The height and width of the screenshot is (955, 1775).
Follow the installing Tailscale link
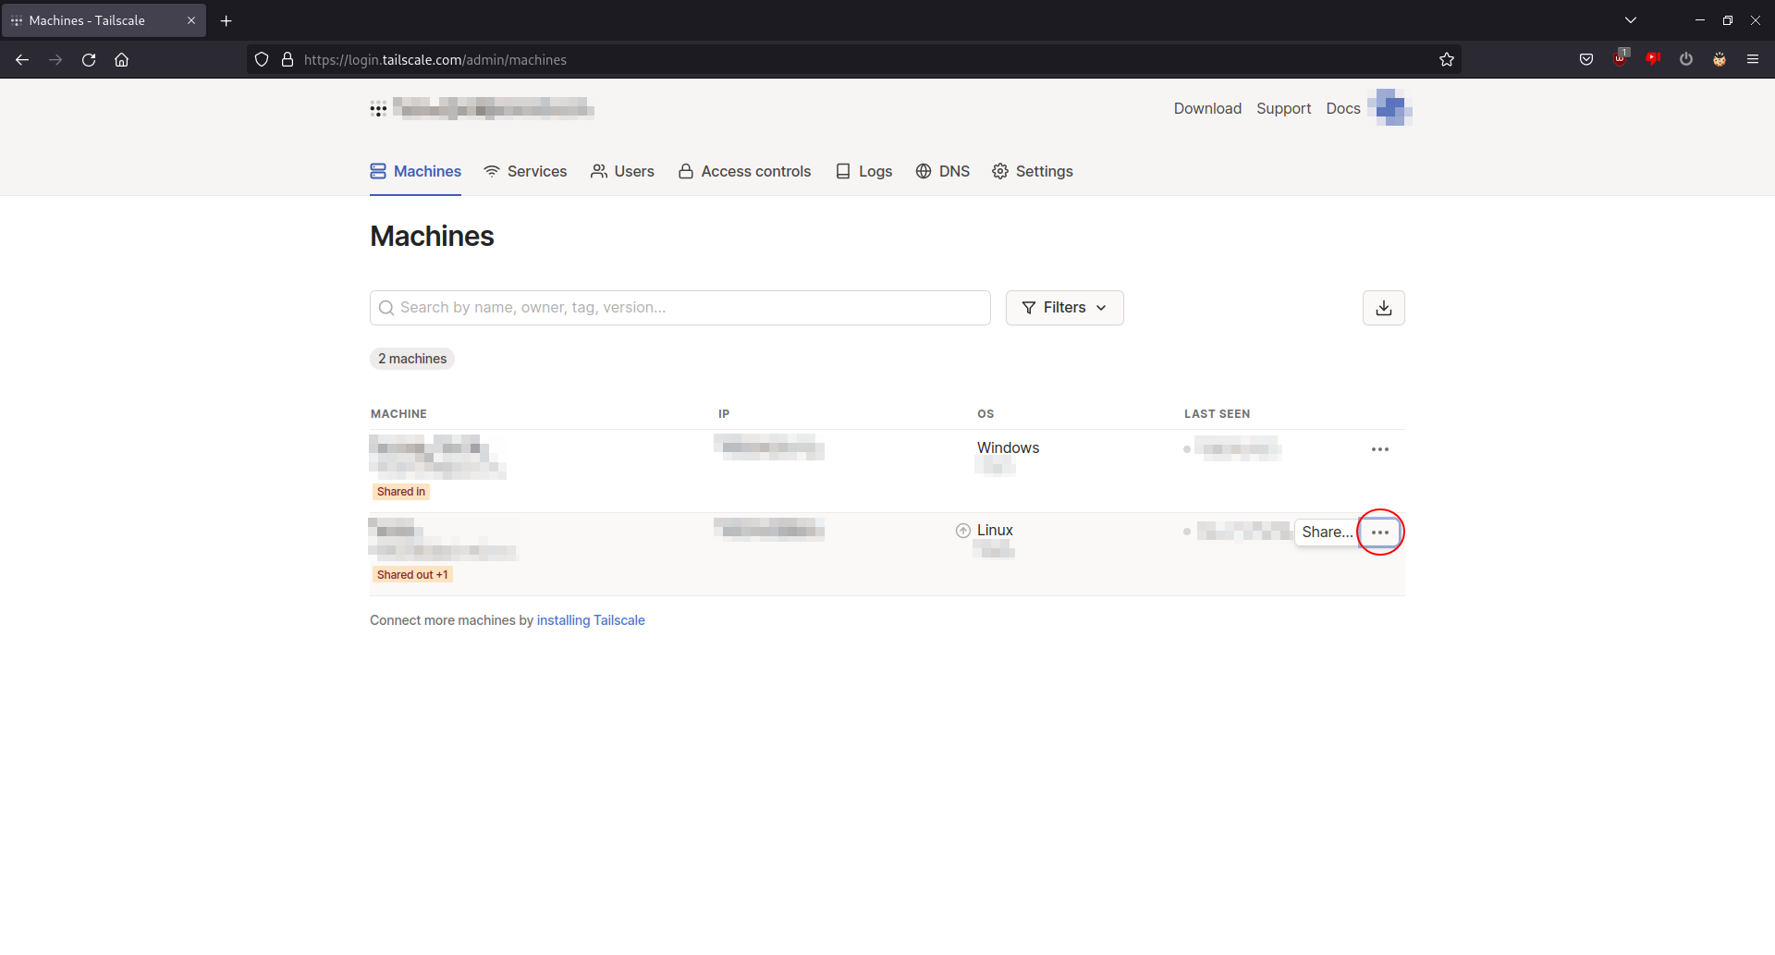coord(591,620)
